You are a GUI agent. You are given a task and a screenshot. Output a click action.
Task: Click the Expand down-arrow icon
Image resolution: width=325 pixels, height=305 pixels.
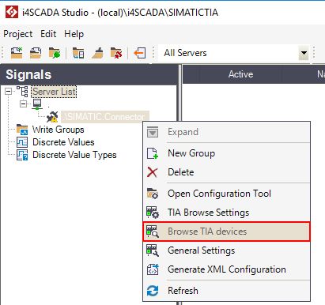click(x=153, y=132)
